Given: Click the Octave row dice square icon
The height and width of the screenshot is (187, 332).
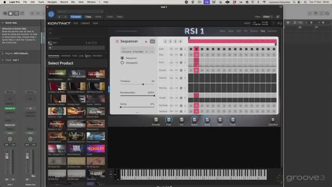Looking at the screenshot, I should (181, 70).
